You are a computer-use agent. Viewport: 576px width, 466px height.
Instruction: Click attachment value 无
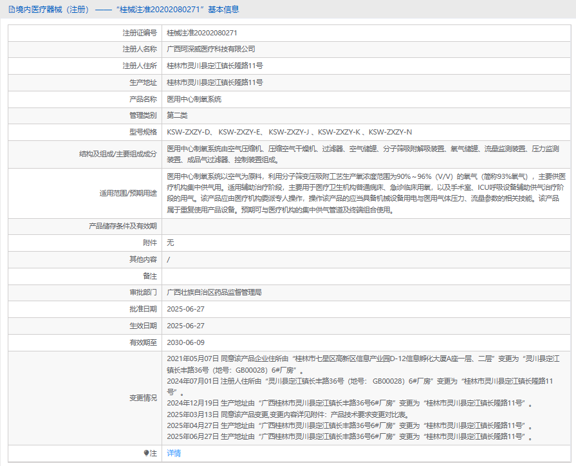171,243
